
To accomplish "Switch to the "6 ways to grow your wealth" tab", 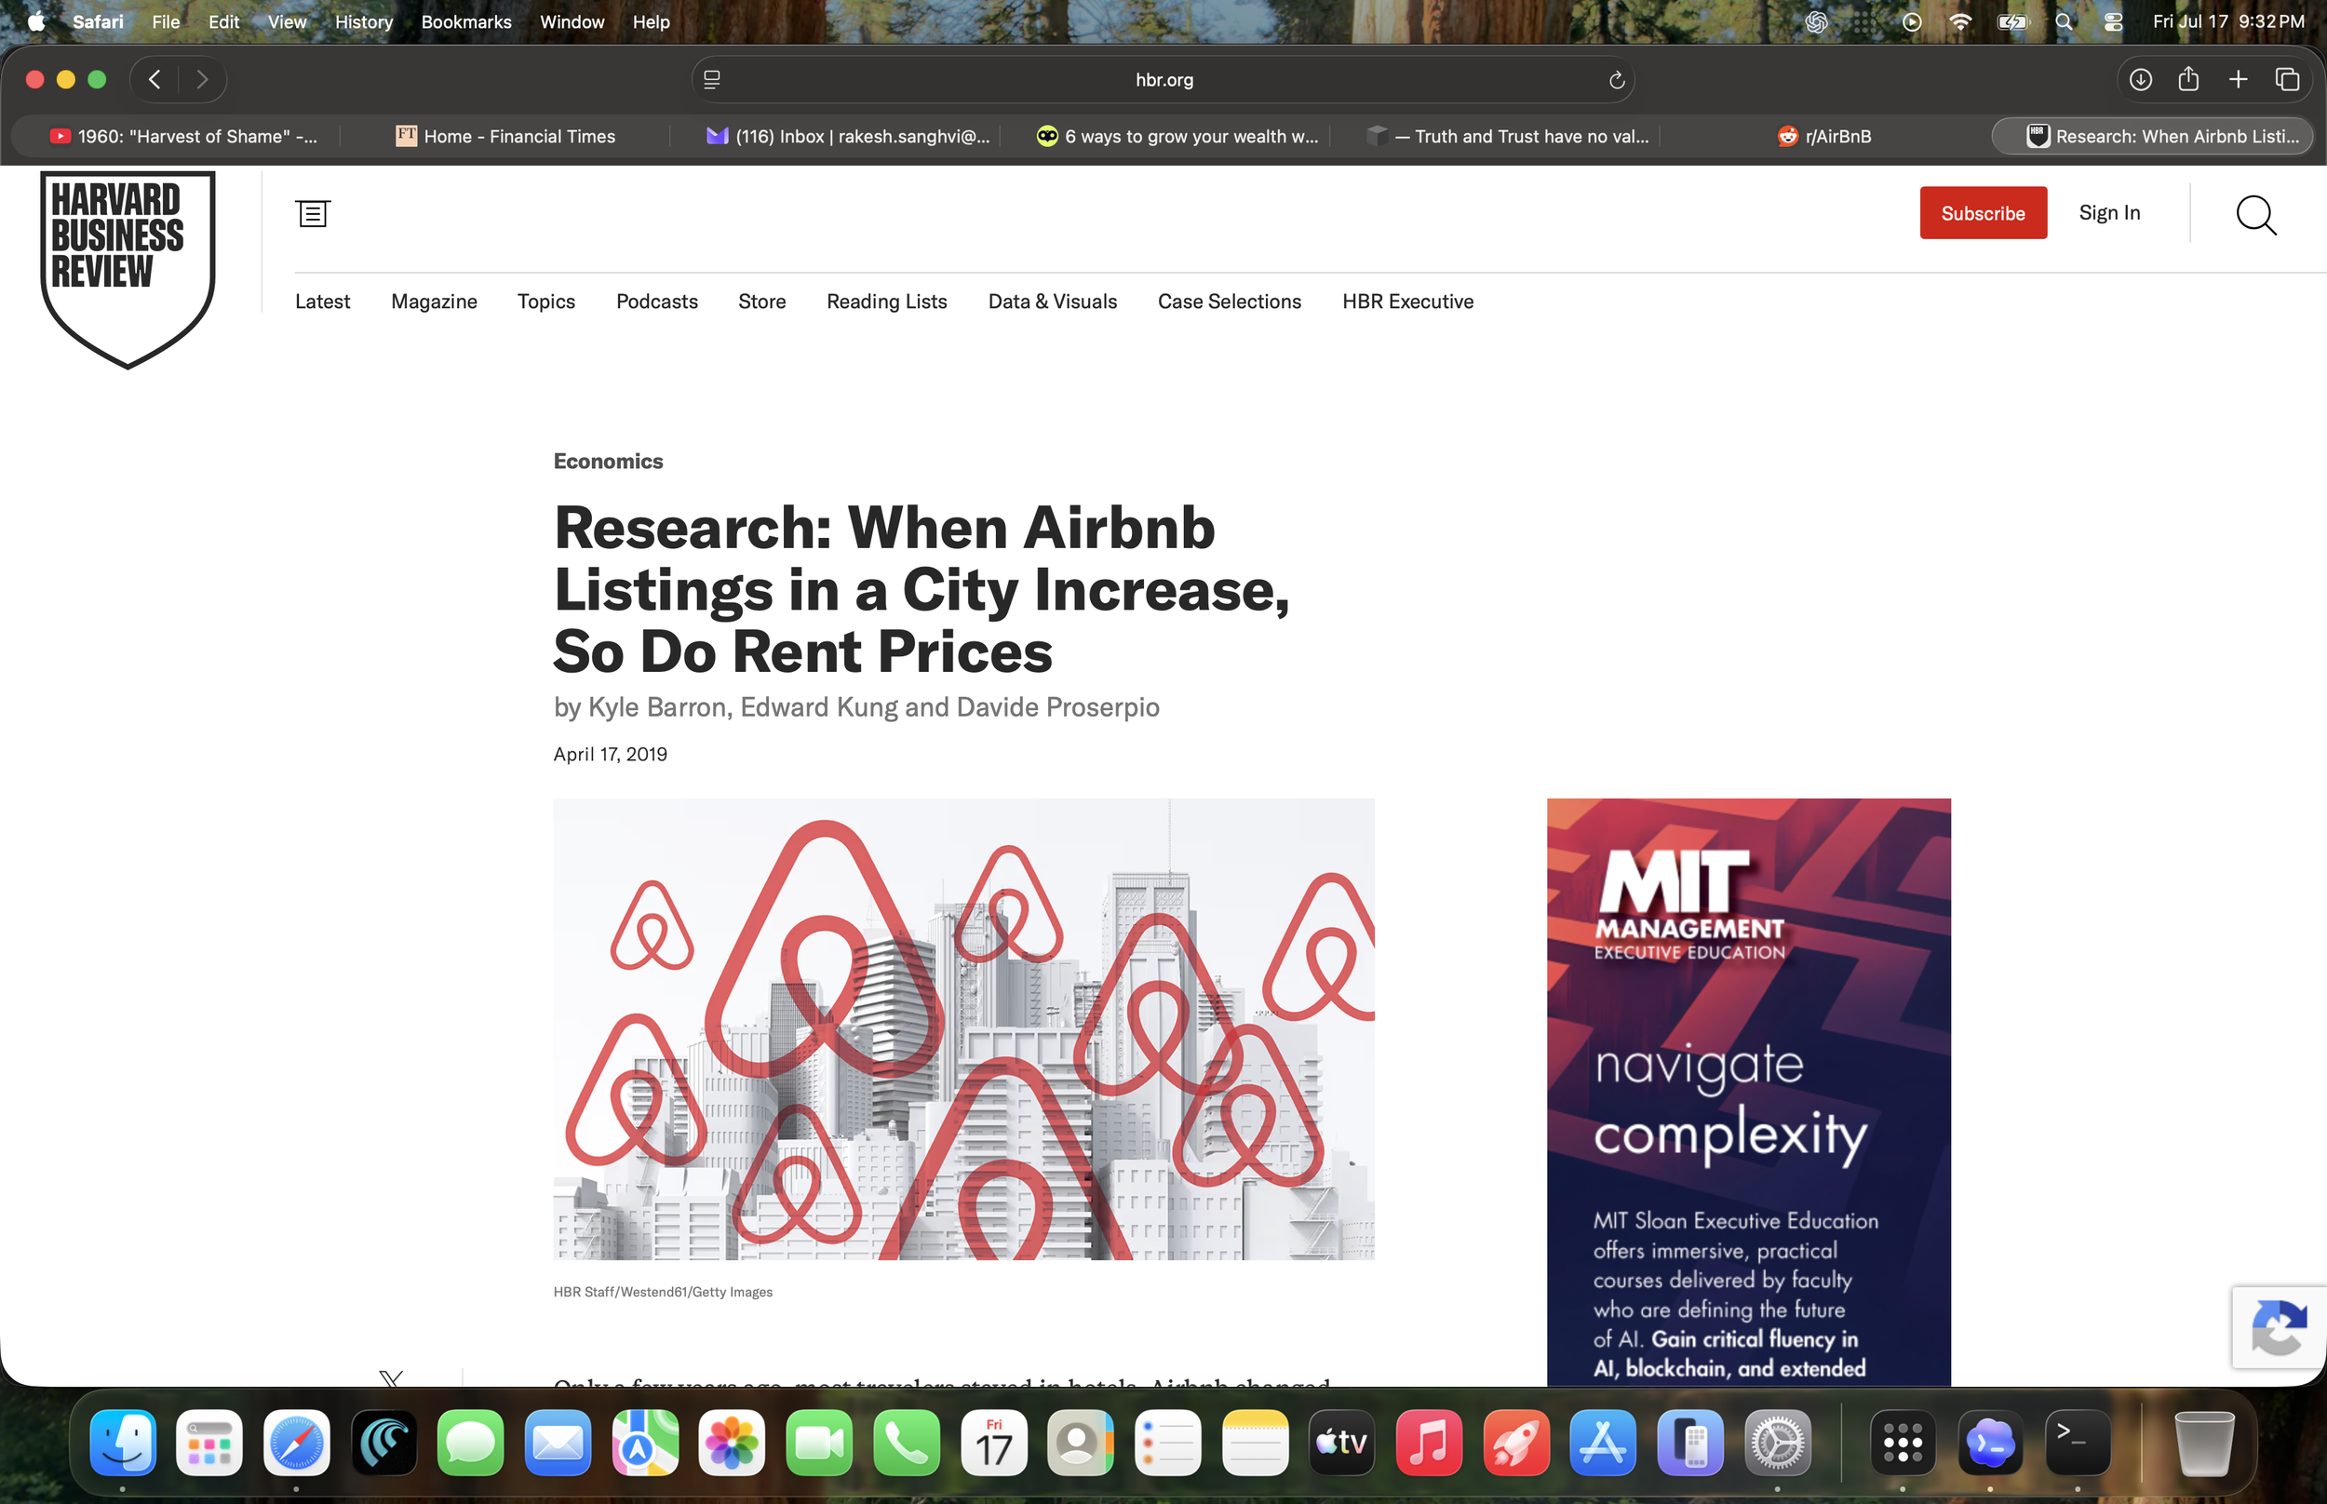I will point(1177,137).
